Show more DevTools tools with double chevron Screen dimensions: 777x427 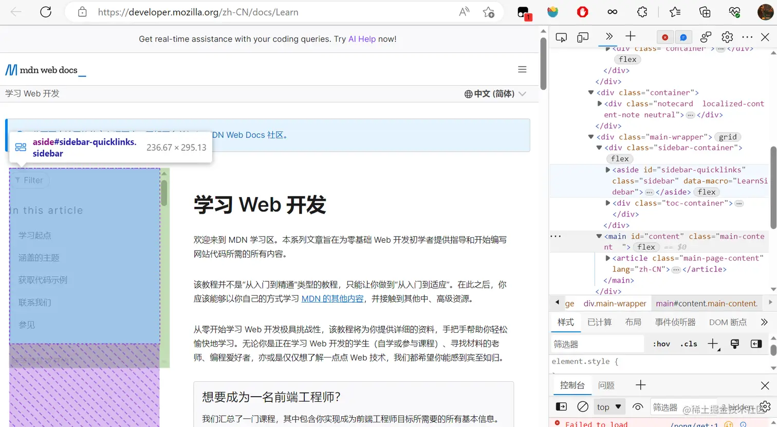(609, 36)
